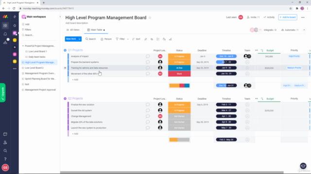Open the monday.com home logo
The height and width of the screenshot is (174, 311).
coord(5,17)
